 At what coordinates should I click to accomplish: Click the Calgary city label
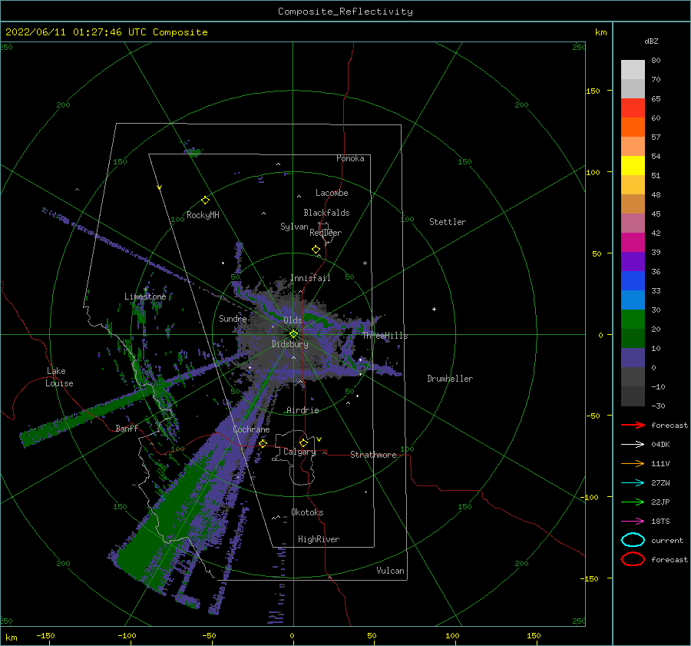[x=299, y=452]
